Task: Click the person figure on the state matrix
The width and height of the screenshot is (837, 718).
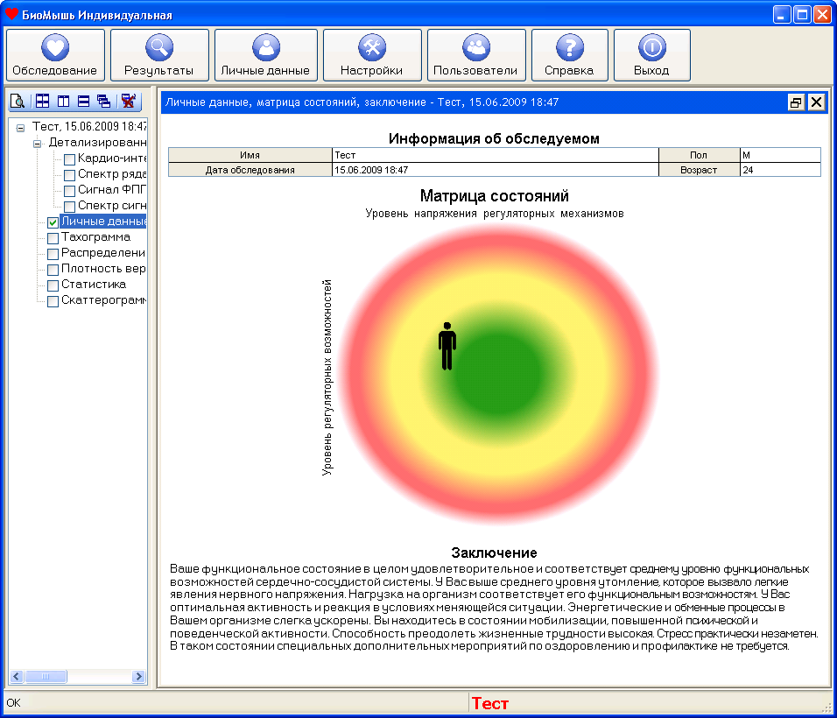Action: (x=447, y=347)
